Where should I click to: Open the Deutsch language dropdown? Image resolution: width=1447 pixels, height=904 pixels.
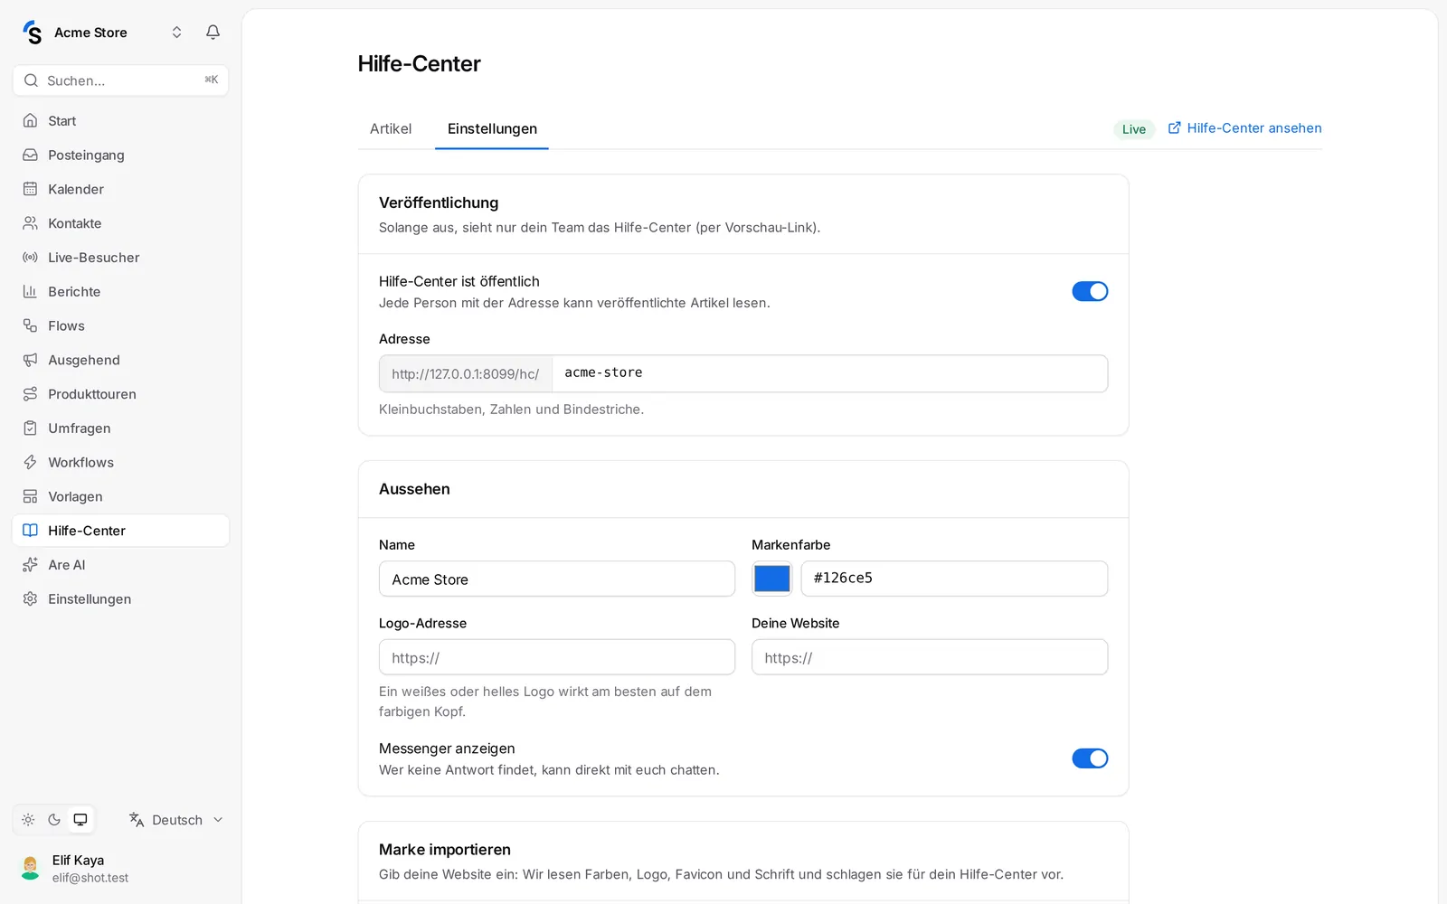coord(176,820)
